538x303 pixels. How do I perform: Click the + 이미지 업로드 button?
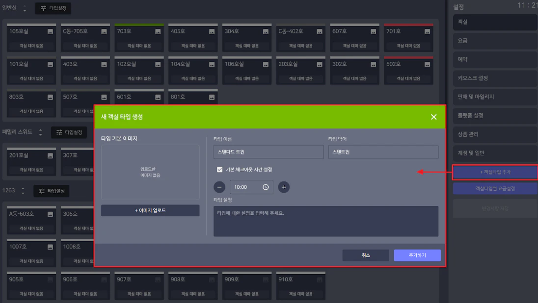pyautogui.click(x=150, y=210)
